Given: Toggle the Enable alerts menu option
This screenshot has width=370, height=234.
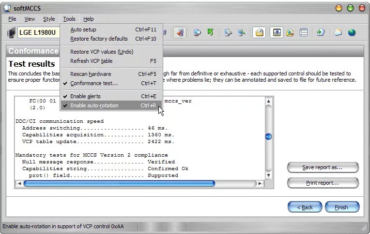Looking at the screenshot, I should coord(111,96).
